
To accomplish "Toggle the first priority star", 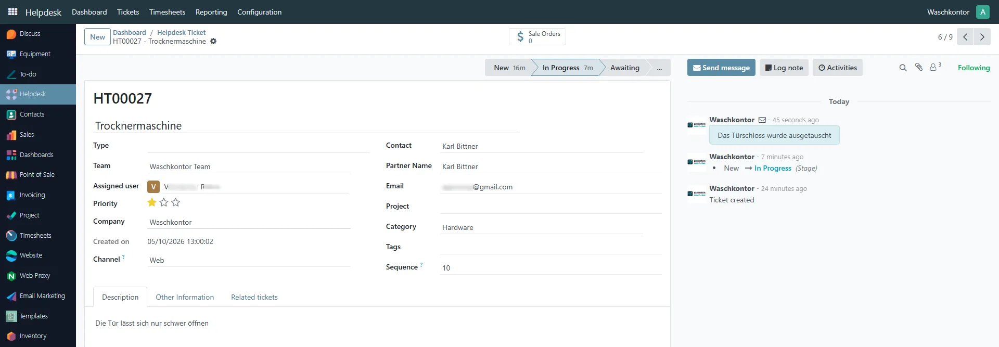I will (152, 202).
